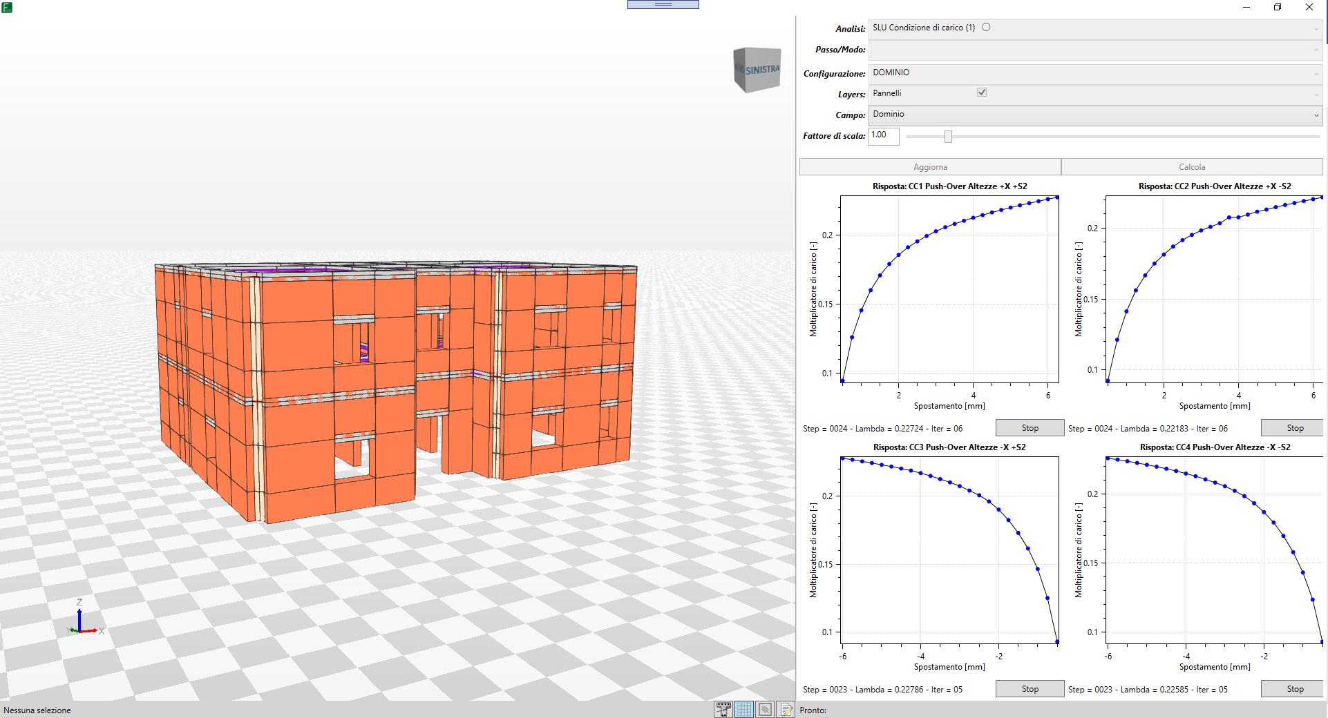Click the 'Configurazione:' label
This screenshot has width=1328, height=718.
pos(834,74)
